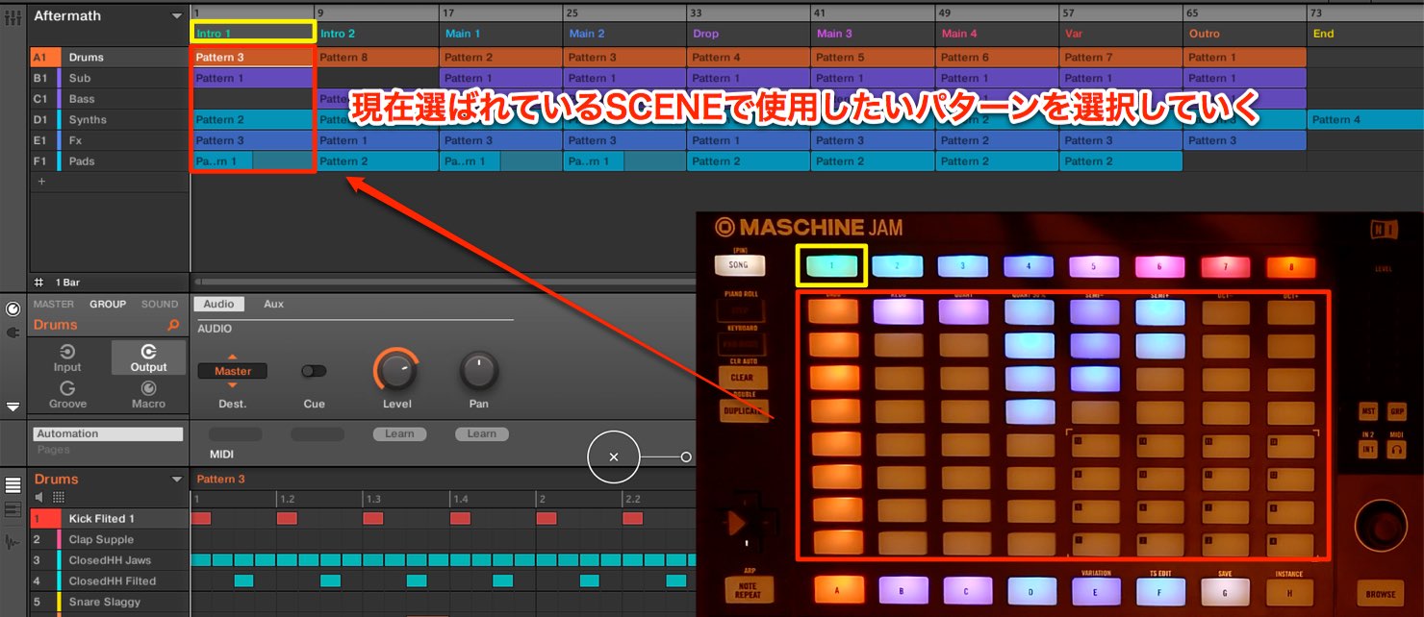Expand the control area with down arrow
This screenshot has height=617, width=1424.
13,407
